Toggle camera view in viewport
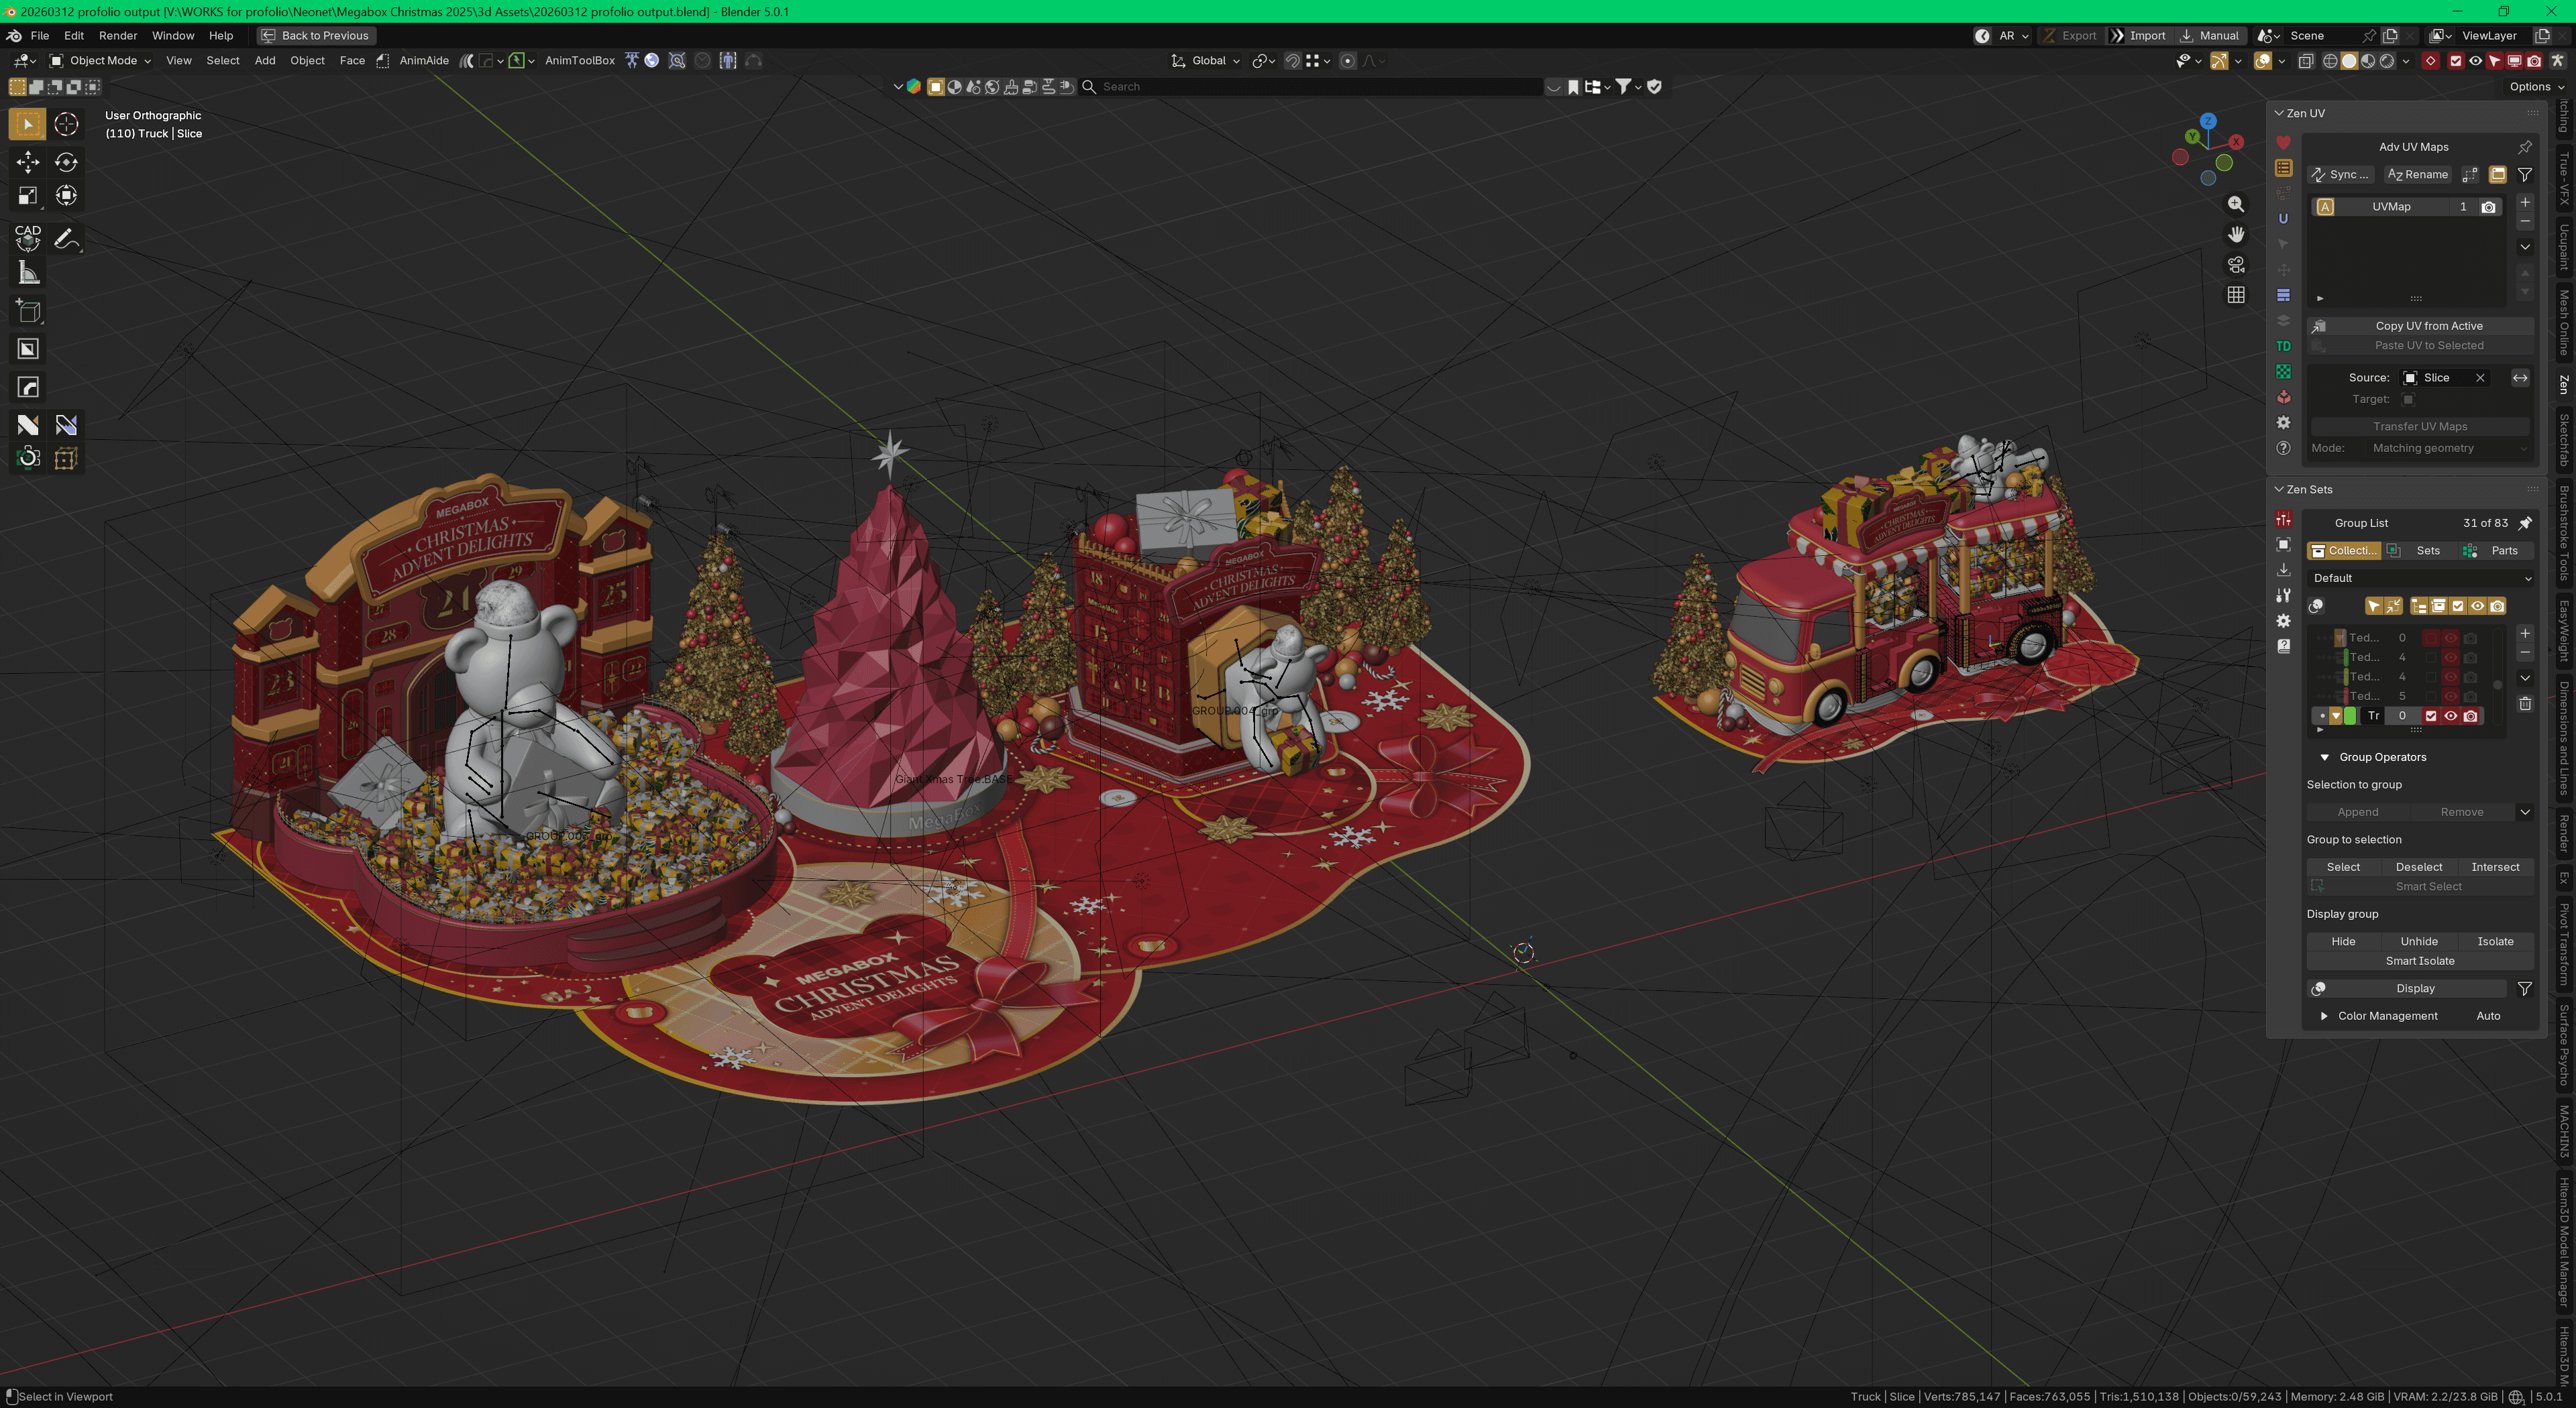 [2236, 265]
